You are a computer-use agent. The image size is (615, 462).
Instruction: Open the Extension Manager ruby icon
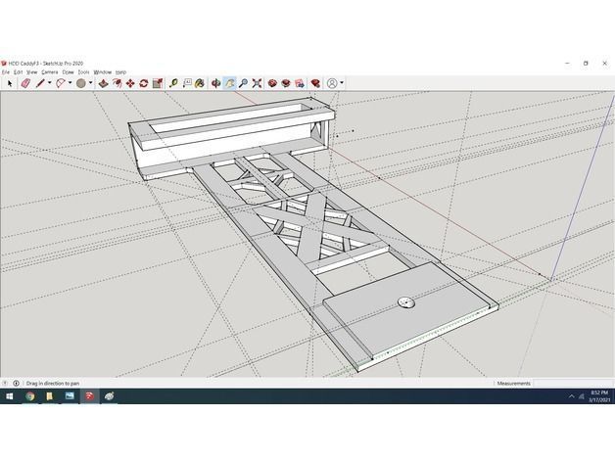[x=315, y=83]
